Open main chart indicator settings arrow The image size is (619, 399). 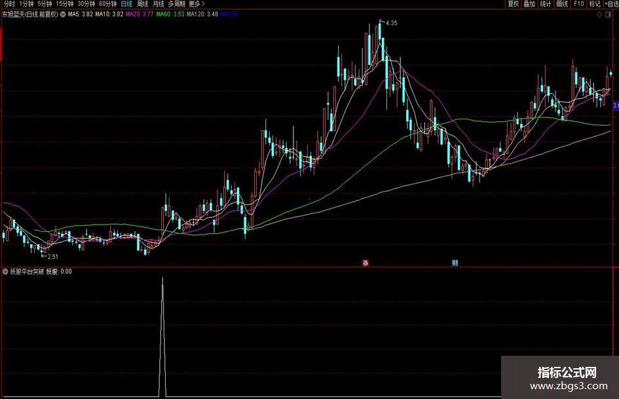63,14
